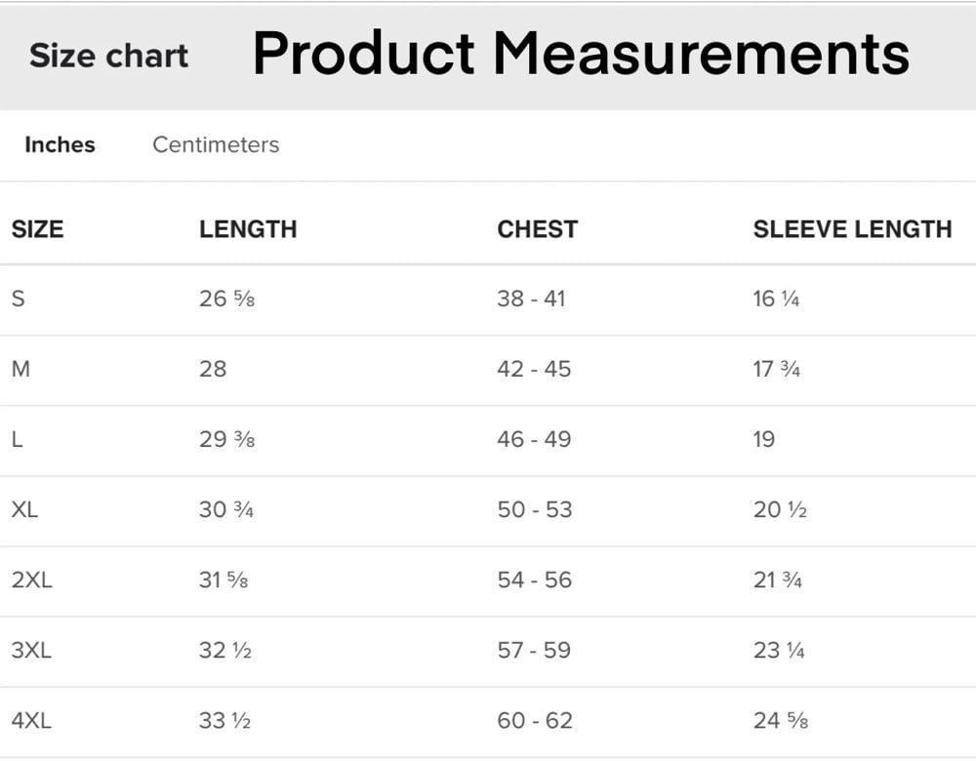Click the 60 - 62 chest value
The image size is (976, 761).
(x=534, y=721)
